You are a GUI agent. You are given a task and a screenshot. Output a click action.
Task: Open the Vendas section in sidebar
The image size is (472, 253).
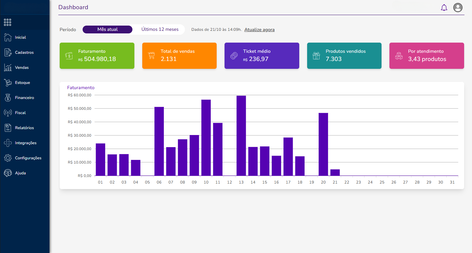(22, 68)
